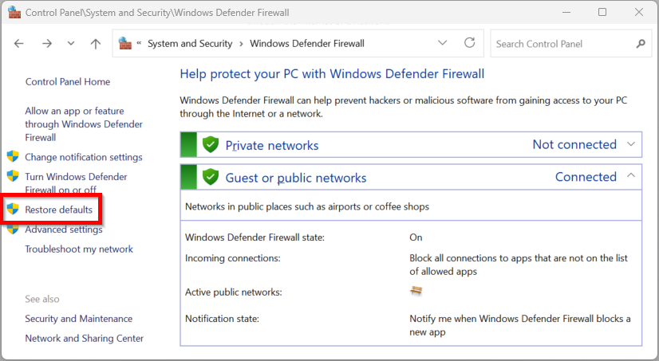Click the Forward navigation arrow
This screenshot has height=361, width=659.
point(46,44)
